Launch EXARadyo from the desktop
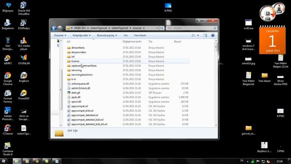The image size is (291, 164). [24, 24]
